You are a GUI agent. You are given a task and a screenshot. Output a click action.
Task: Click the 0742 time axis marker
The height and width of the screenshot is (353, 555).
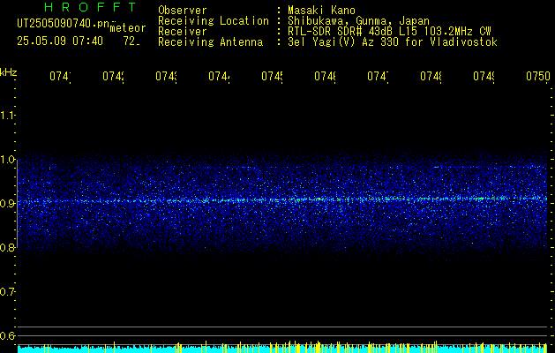pos(113,77)
